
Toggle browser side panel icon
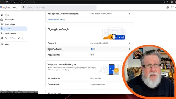[172, 2]
